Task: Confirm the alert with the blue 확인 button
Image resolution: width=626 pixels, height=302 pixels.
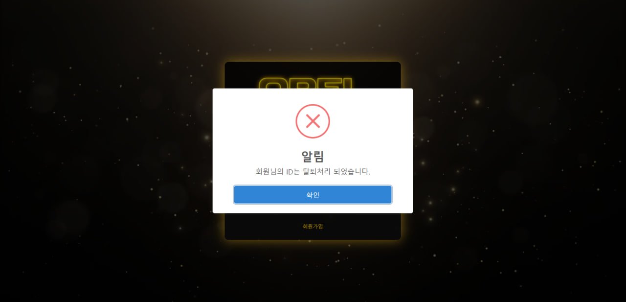Action: coord(313,194)
